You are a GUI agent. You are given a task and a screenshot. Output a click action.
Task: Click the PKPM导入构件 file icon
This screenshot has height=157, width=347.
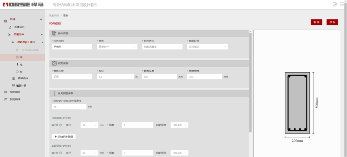pos(17,50)
